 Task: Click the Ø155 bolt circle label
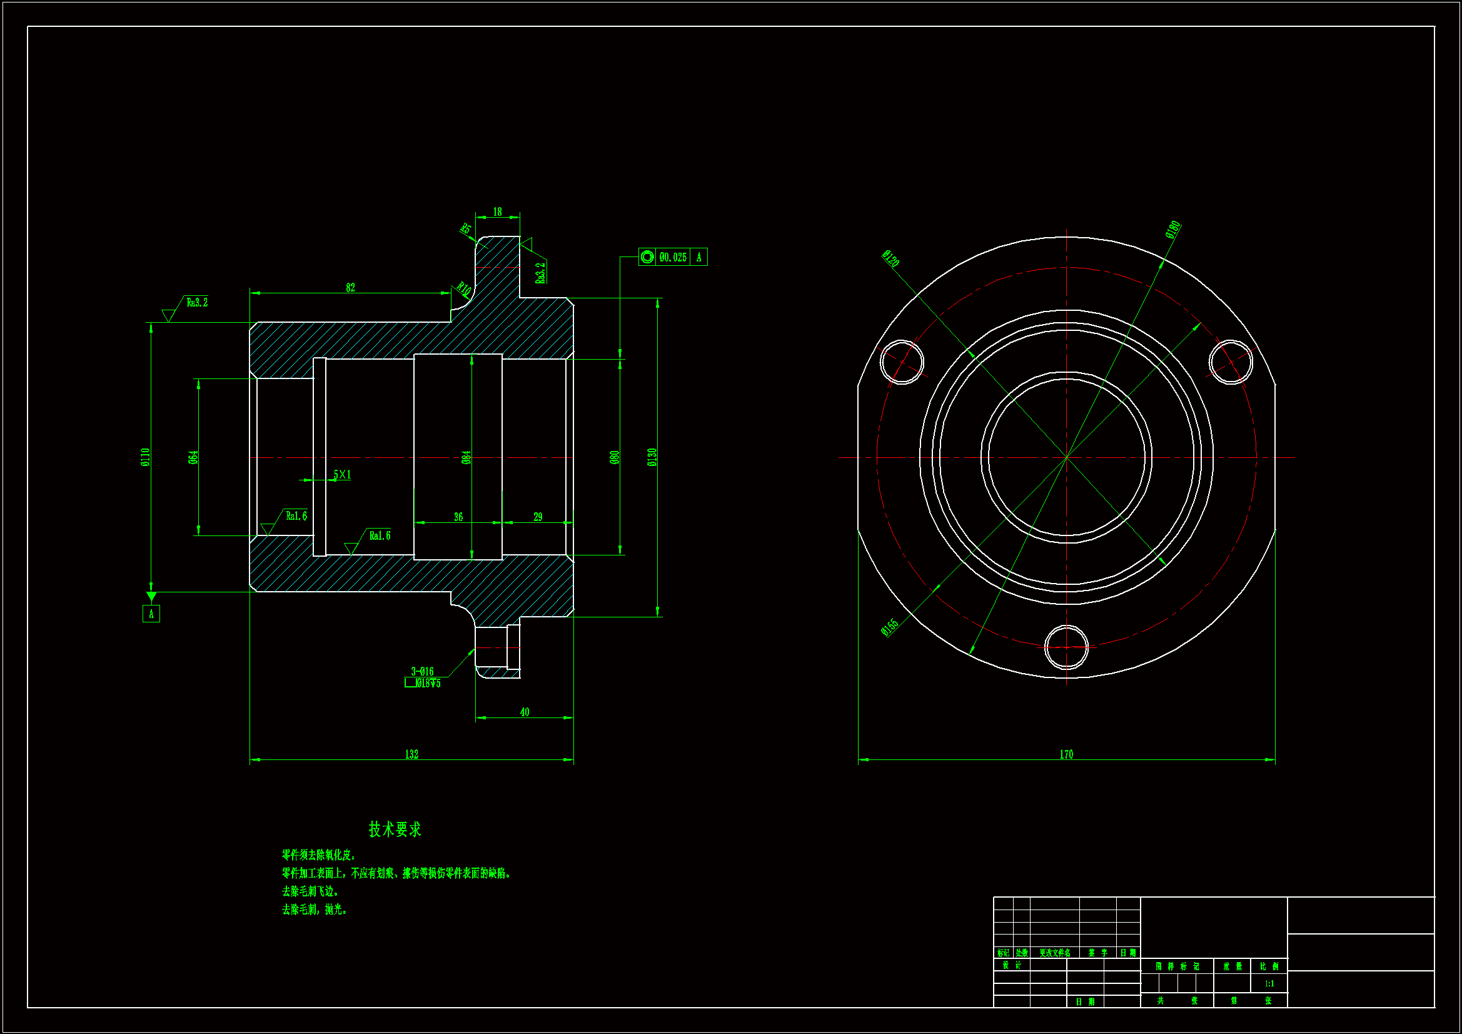click(890, 627)
